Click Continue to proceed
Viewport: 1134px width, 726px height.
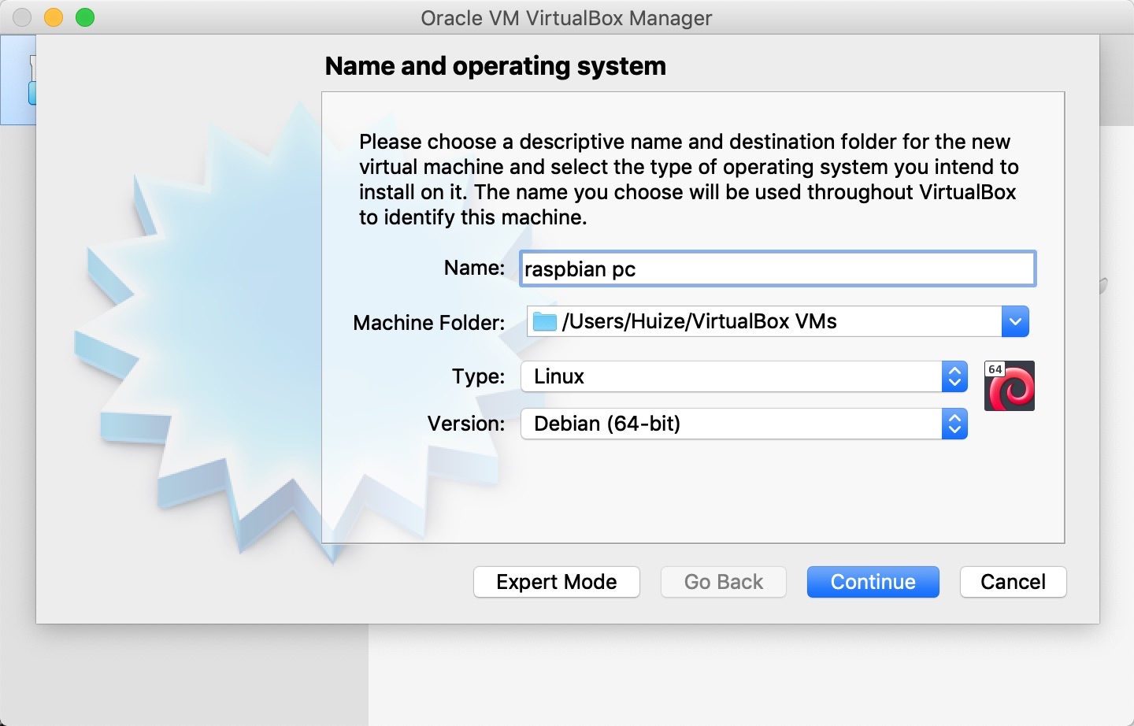coord(873,582)
